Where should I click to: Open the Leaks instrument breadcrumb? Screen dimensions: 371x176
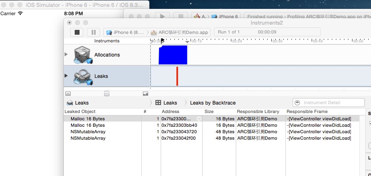(78, 103)
